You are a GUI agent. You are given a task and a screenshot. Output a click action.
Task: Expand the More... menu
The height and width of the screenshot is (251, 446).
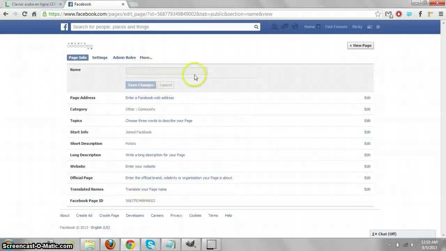pyautogui.click(x=146, y=58)
